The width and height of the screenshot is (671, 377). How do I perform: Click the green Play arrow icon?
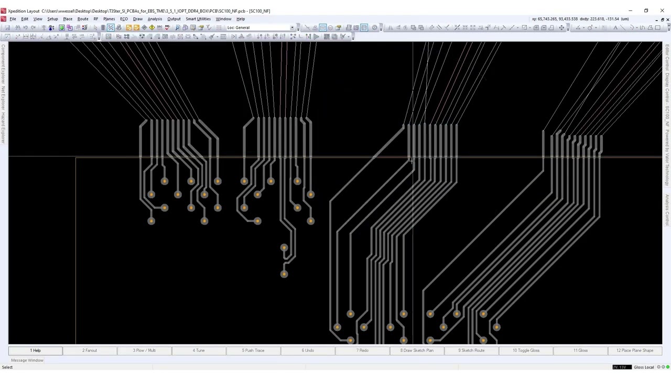tap(316, 37)
